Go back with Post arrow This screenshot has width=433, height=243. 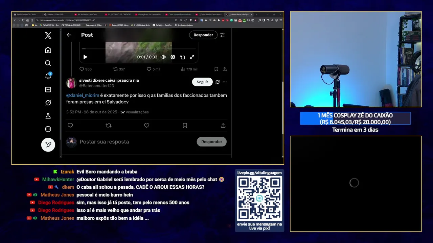[69, 35]
